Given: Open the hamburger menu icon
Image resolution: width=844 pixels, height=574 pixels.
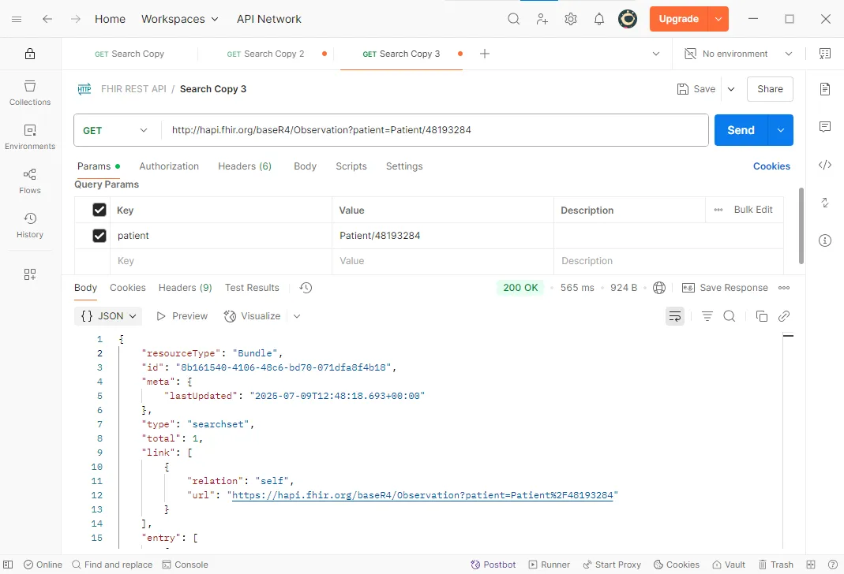Looking at the screenshot, I should pyautogui.click(x=17, y=19).
